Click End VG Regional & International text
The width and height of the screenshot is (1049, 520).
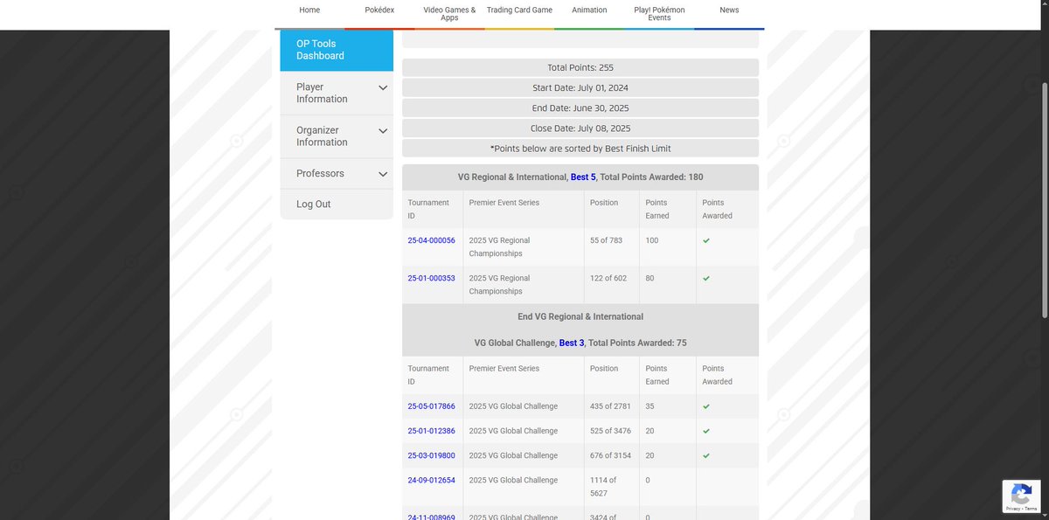580,316
